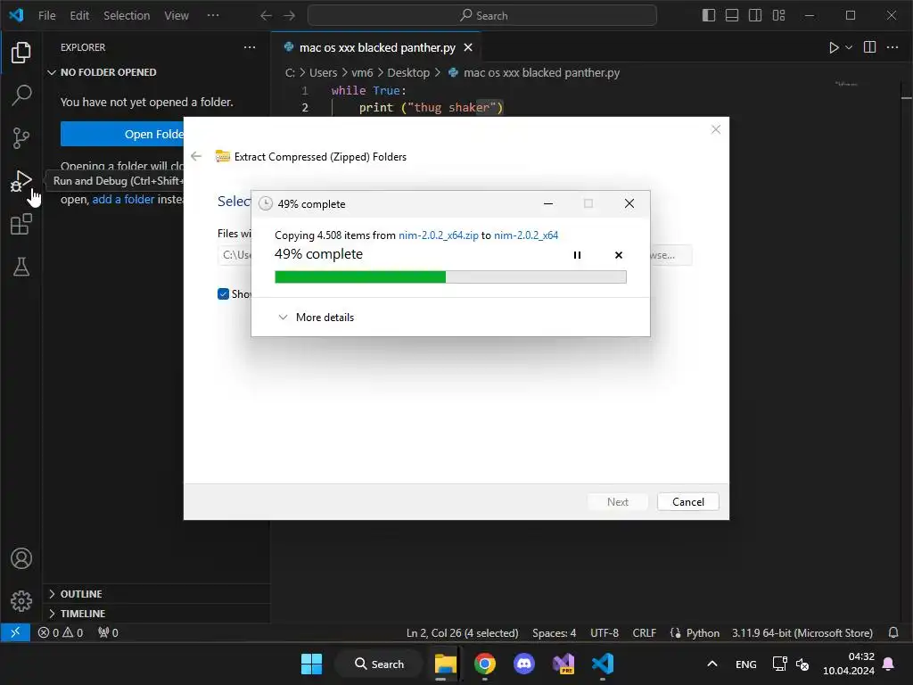
Task: Change encoding via UTF-8 status item
Action: [x=605, y=632]
